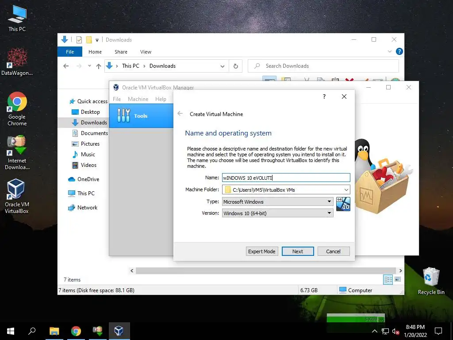Select Videos in Explorer sidebar
453x340 pixels.
pos(84,165)
